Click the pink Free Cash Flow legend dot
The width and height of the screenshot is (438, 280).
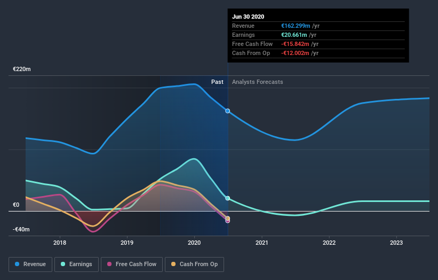tap(109, 264)
